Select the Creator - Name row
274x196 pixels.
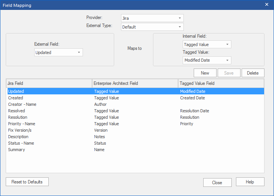tap(136, 104)
